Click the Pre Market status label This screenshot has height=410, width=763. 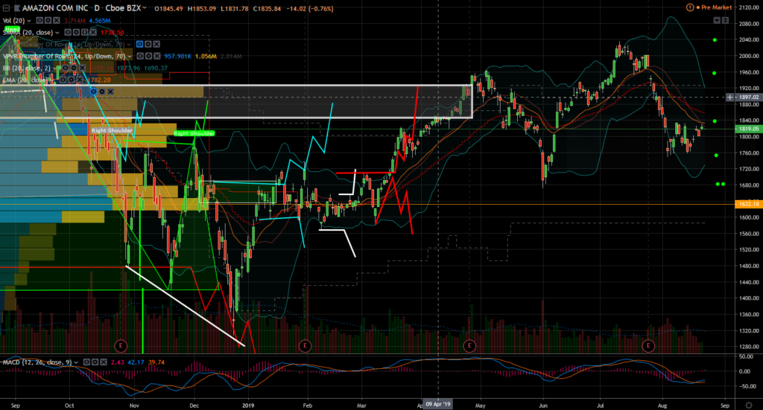(x=716, y=7)
